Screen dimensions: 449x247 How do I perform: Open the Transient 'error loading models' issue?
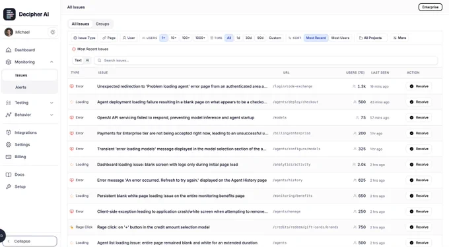[255, 149]
